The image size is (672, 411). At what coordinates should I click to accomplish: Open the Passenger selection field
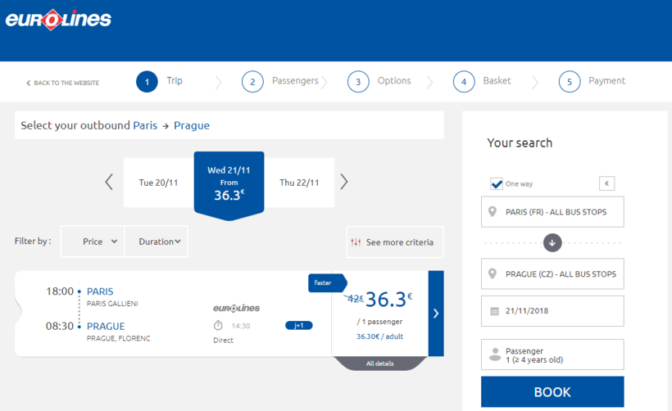pyautogui.click(x=552, y=355)
